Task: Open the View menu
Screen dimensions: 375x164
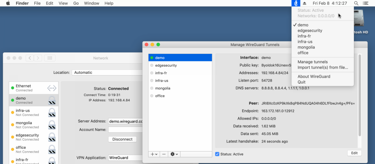Action: (63, 4)
